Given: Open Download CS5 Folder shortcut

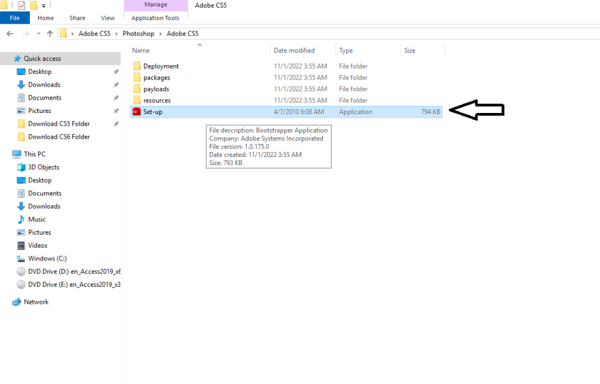Looking at the screenshot, I should [x=59, y=124].
